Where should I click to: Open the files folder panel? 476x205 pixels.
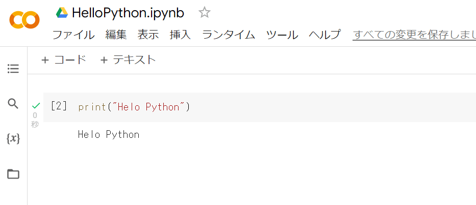click(x=13, y=174)
